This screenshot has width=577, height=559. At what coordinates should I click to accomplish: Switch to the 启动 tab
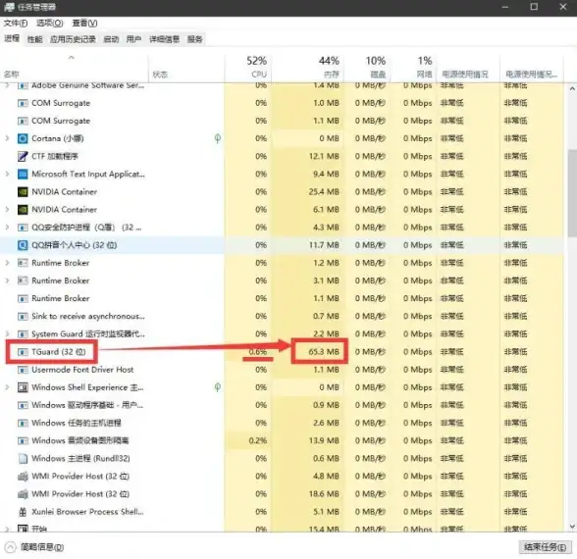[111, 39]
